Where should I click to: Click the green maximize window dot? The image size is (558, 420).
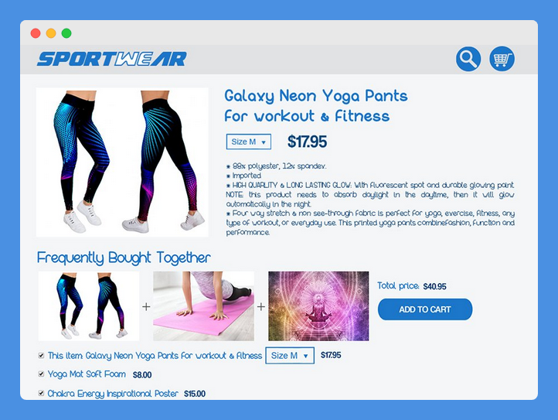click(66, 33)
